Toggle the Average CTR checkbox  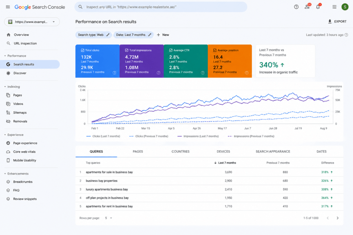(x=171, y=50)
